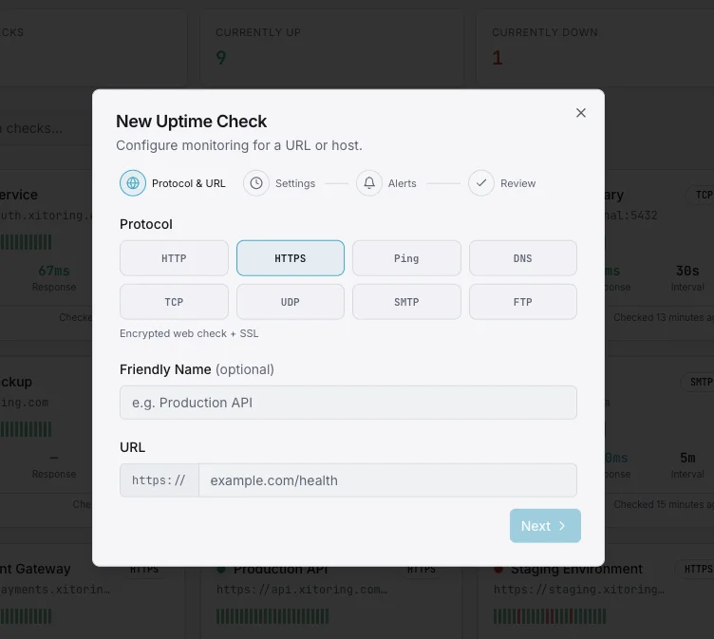
Task: Open the bell Alerts step icon
Action: [369, 183]
